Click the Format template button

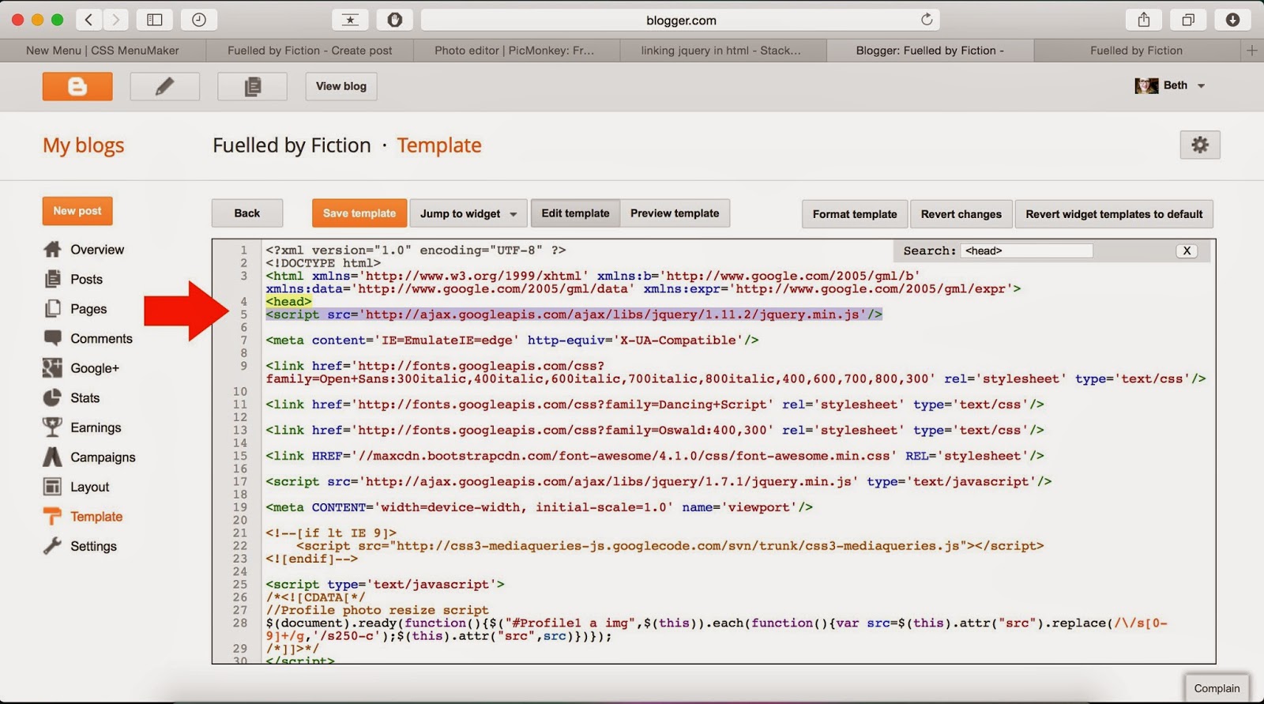[x=855, y=214]
